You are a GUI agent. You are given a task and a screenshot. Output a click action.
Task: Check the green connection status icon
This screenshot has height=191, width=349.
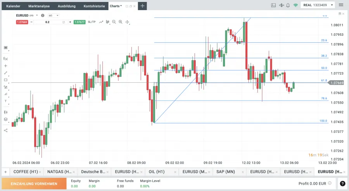pyautogui.click(x=295, y=5)
